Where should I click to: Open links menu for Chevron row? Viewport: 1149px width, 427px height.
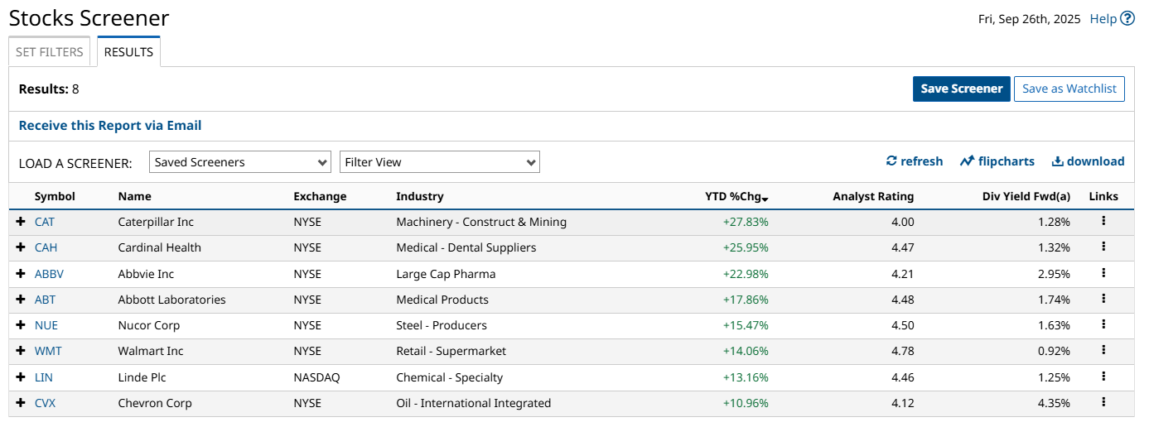[1103, 403]
